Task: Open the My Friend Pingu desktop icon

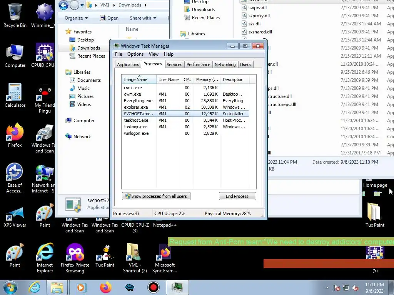Action: coord(45,99)
